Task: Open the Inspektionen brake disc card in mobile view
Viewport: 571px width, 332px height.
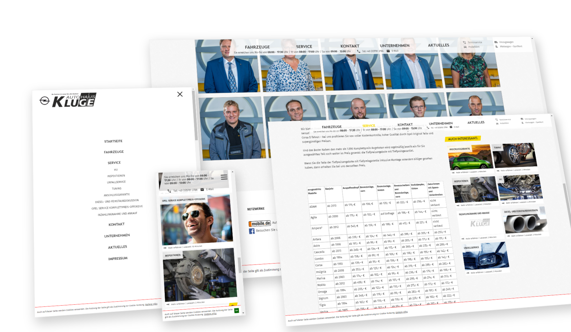Action: point(200,276)
